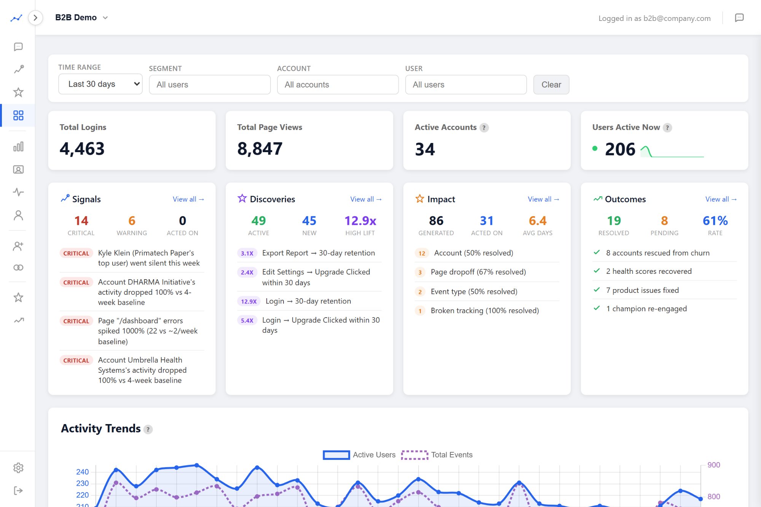The height and width of the screenshot is (507, 761).
Task: Select the activity pulse icon in sidebar
Action: tap(18, 192)
